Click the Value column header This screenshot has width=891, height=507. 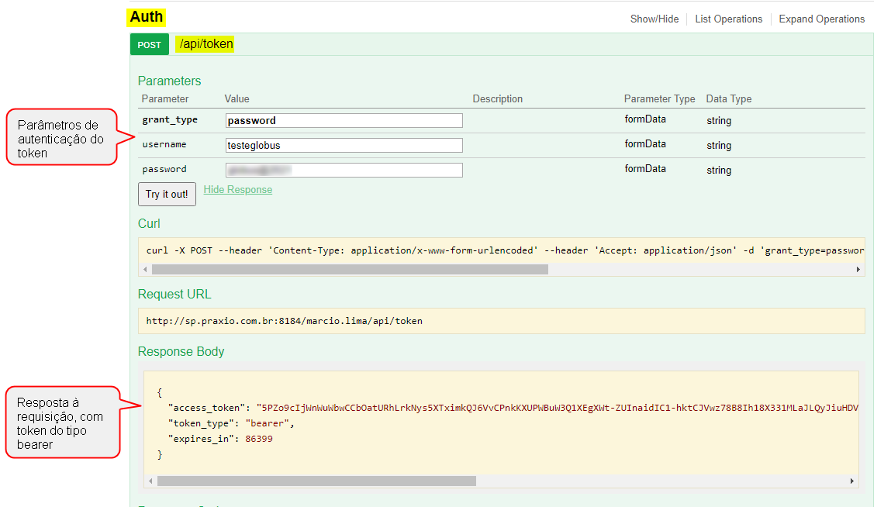(237, 99)
